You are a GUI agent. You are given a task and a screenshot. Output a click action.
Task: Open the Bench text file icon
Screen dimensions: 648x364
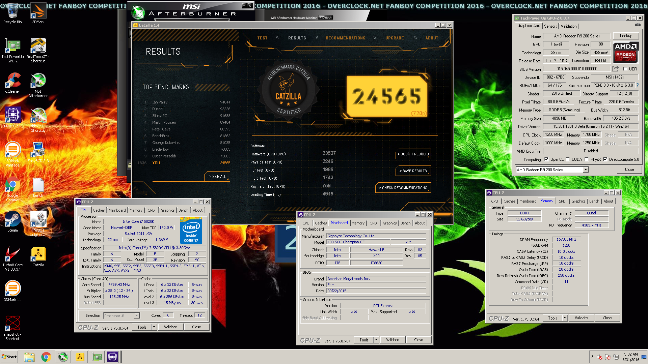tap(38, 187)
